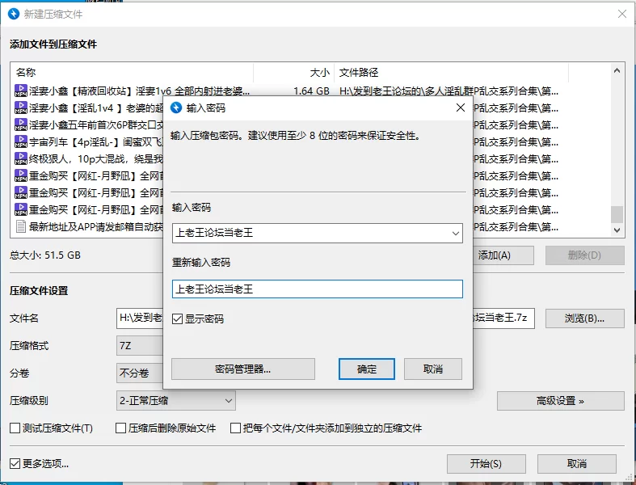
Task: Click 取消 at the bottom of the main window
Action: tap(577, 463)
